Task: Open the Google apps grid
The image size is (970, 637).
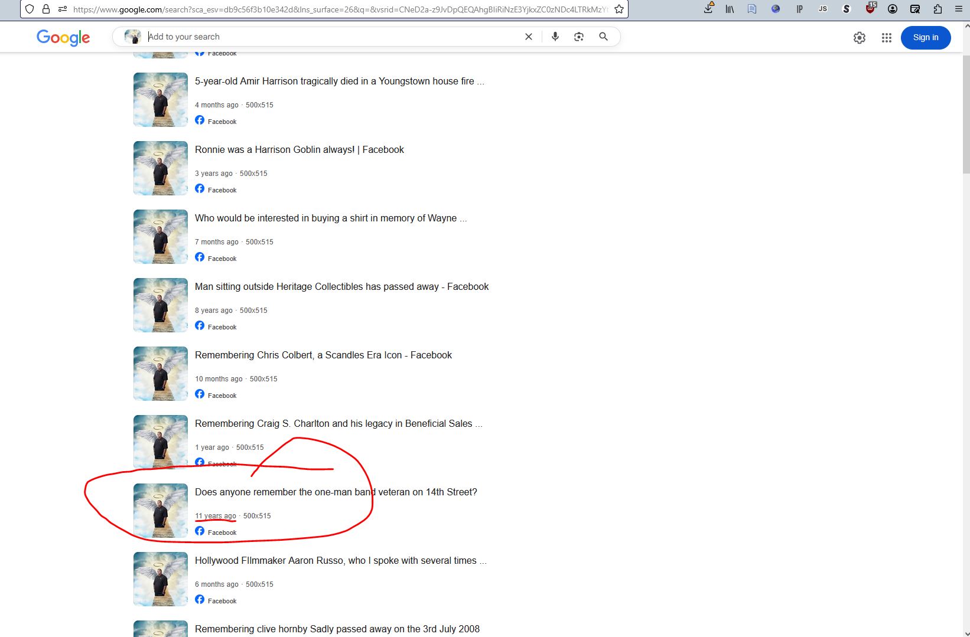Action: [887, 38]
